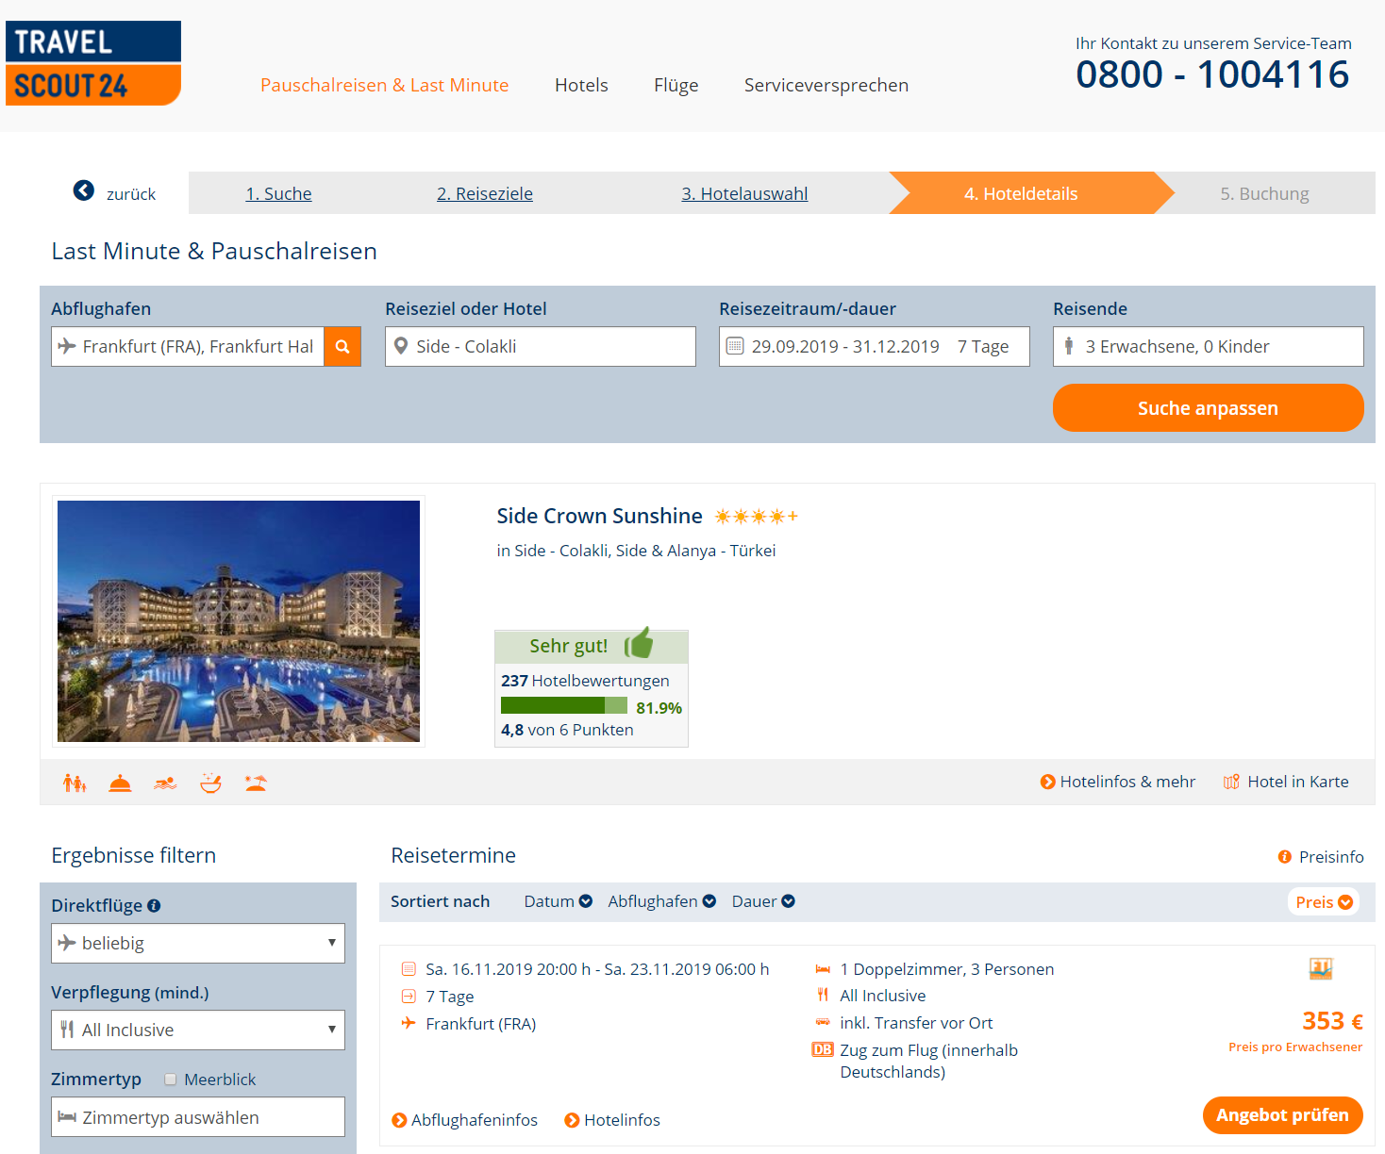This screenshot has height=1154, width=1385.
Task: Open the Hotels menu item
Action: pyautogui.click(x=581, y=85)
